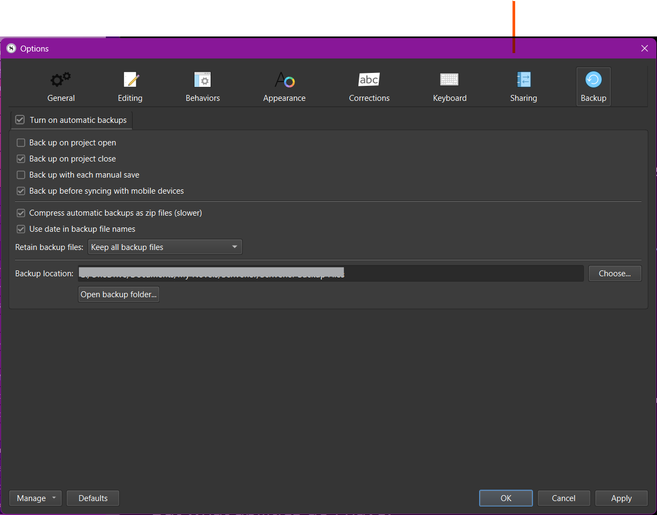Open the General options gear icon
The width and height of the screenshot is (657, 515).
click(x=61, y=80)
